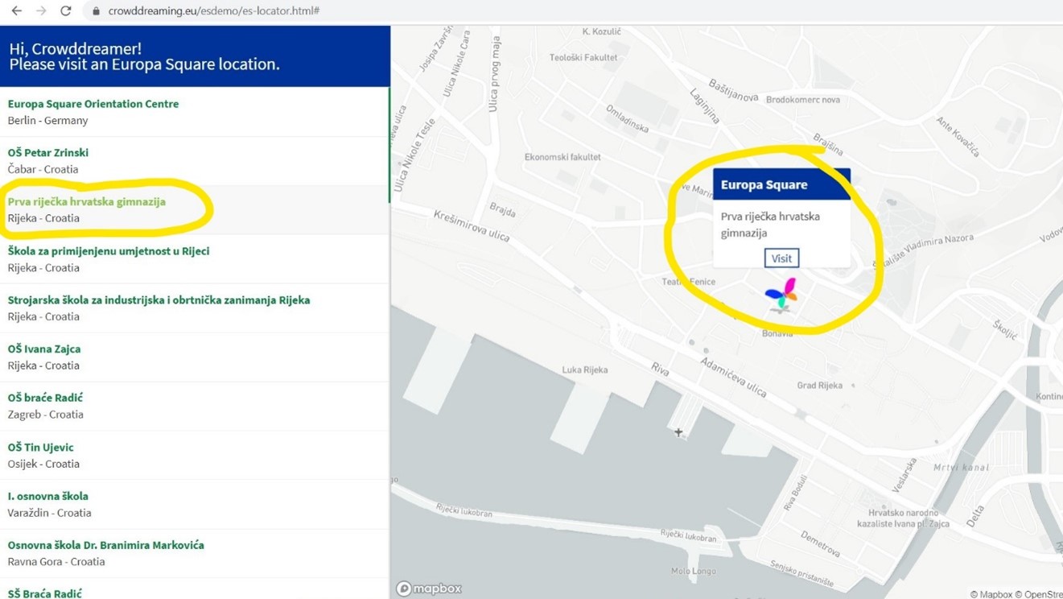This screenshot has height=599, width=1063.
Task: Click the Mapbox logo on map
Action: pos(429,589)
